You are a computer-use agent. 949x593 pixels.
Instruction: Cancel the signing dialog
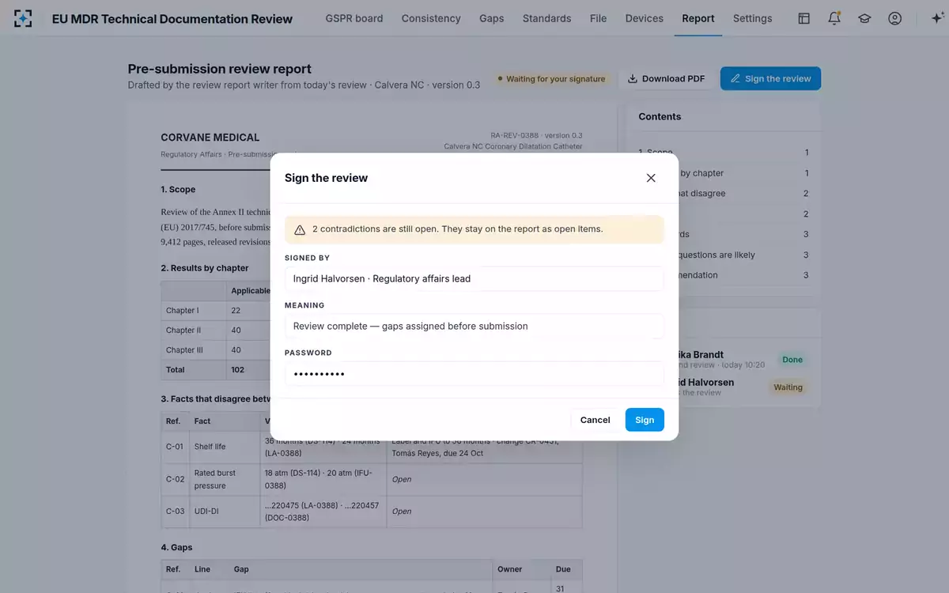(595, 420)
